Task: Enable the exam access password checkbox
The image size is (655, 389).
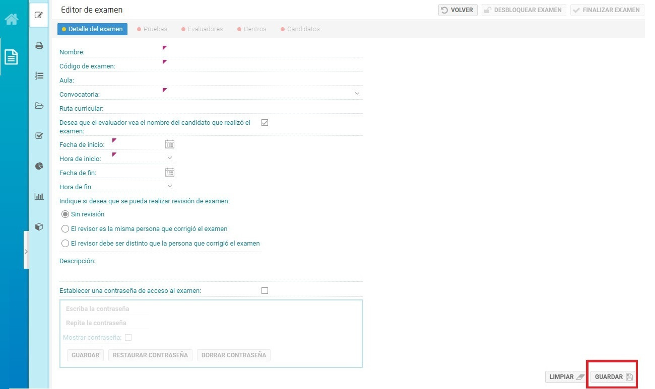Action: pyautogui.click(x=265, y=290)
